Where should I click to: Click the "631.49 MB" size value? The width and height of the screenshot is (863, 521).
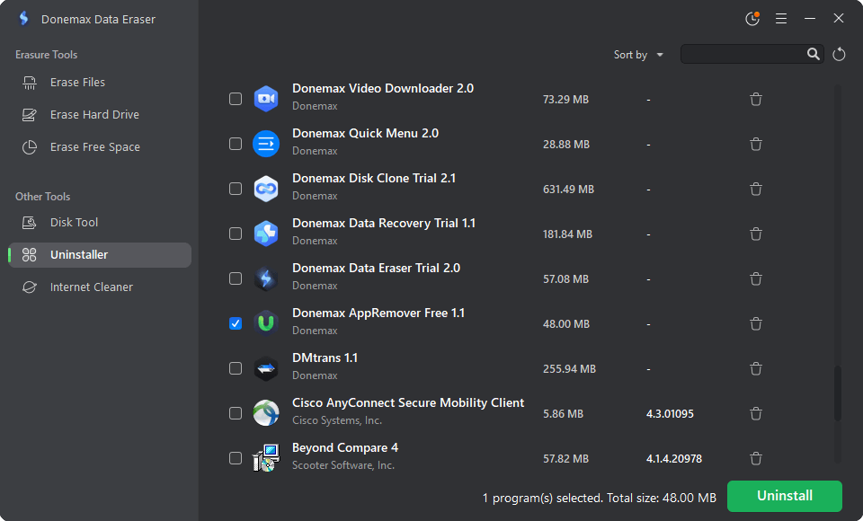(x=568, y=190)
